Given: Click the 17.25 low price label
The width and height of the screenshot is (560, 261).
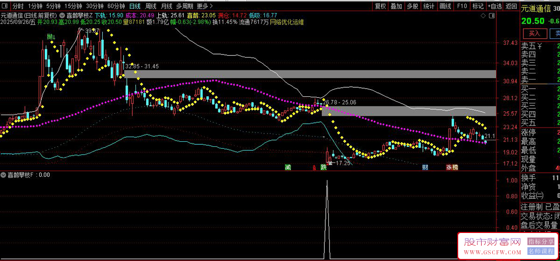Looking at the screenshot, I should pos(343,163).
